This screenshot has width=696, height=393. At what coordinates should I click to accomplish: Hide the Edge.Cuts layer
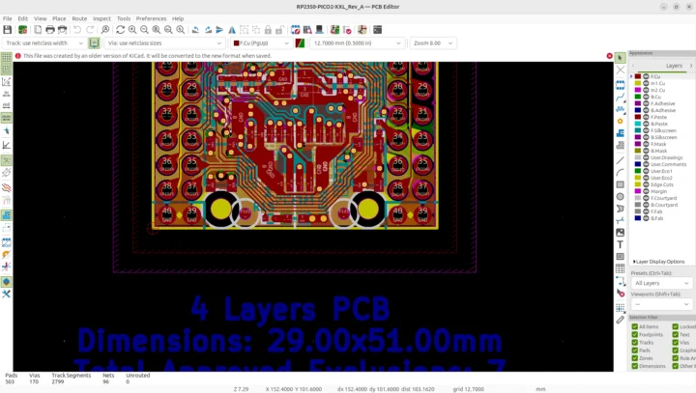pyautogui.click(x=647, y=184)
